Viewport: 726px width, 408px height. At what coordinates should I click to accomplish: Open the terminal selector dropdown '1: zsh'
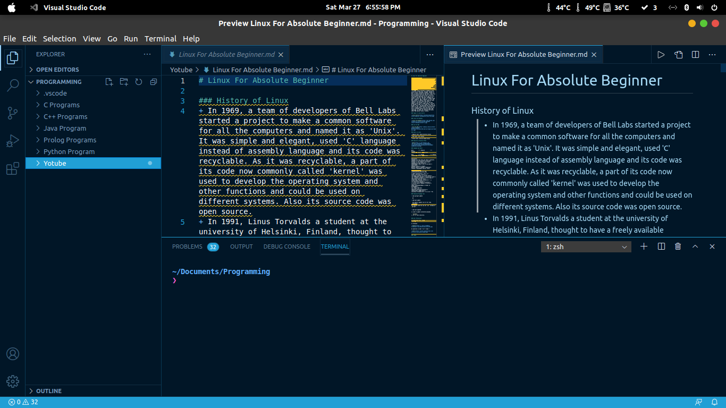tap(586, 246)
